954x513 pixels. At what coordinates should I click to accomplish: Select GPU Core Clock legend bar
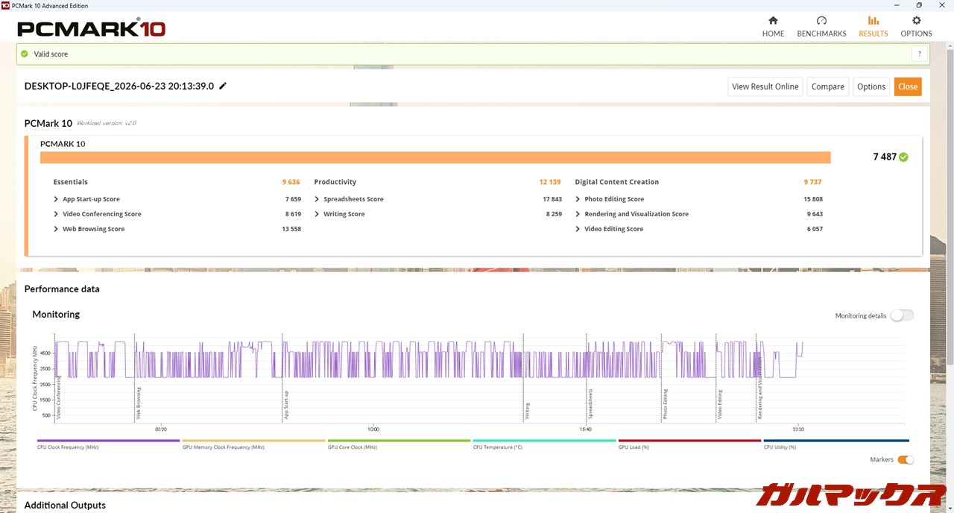[x=399, y=441]
